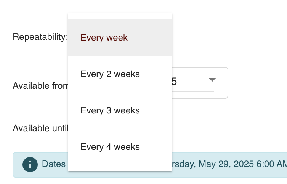This screenshot has width=287, height=184.
Task: Click the underline beneath the Available from value
Action: pos(193,92)
